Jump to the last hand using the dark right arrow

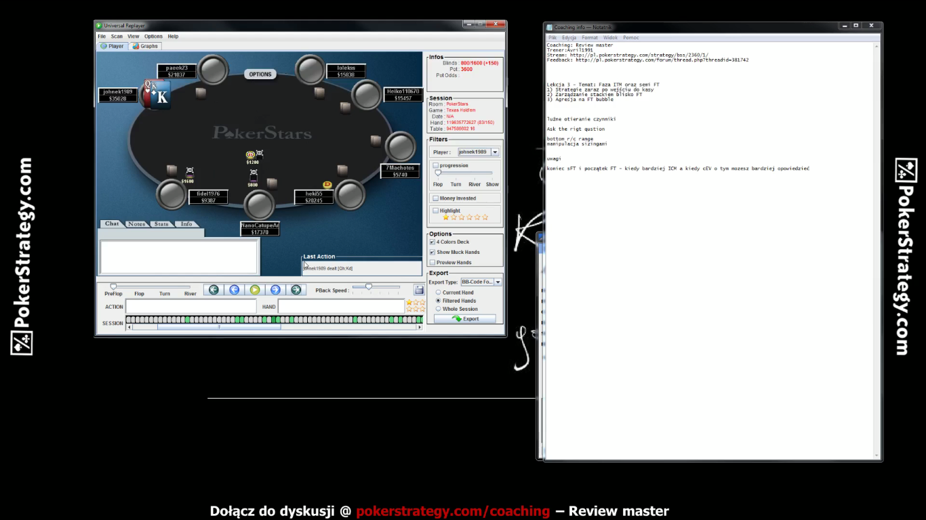pos(296,290)
